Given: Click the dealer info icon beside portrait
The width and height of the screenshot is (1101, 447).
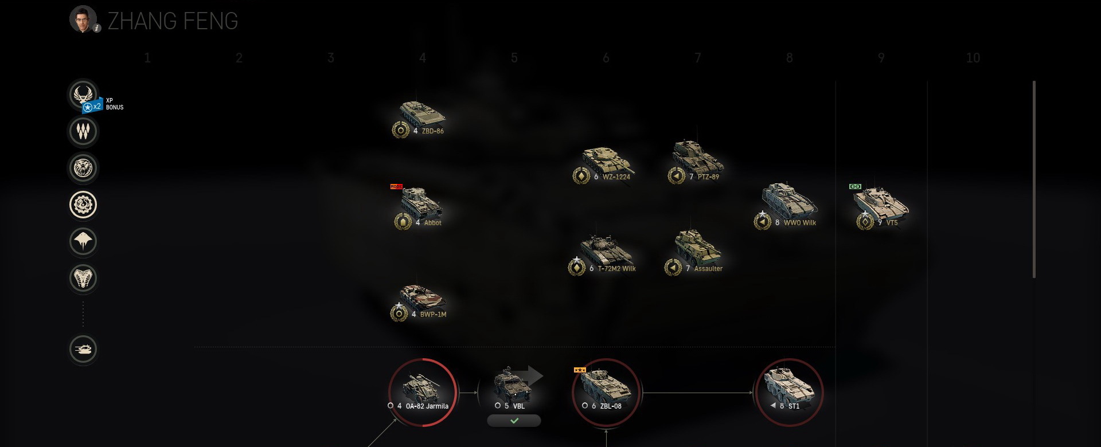Looking at the screenshot, I should 97,28.
